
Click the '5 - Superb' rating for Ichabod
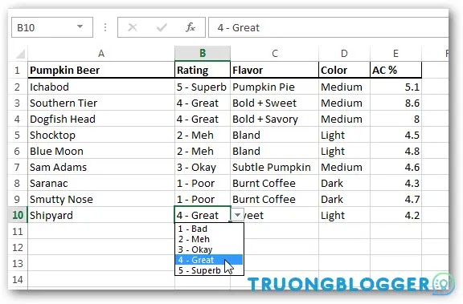203,87
